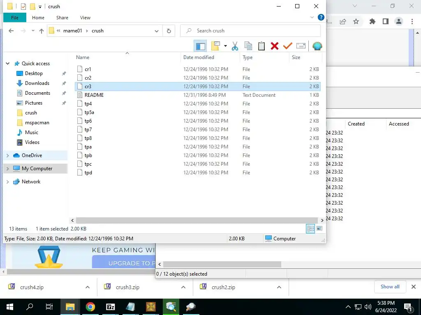Click the scissors Cut icon

pyautogui.click(x=235, y=46)
